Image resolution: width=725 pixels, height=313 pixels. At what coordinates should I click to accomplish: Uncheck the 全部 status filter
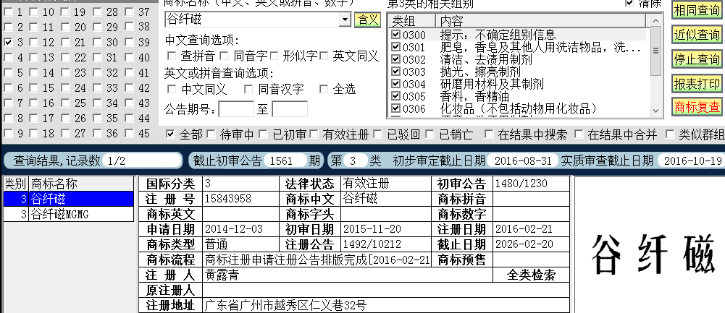[x=171, y=134]
